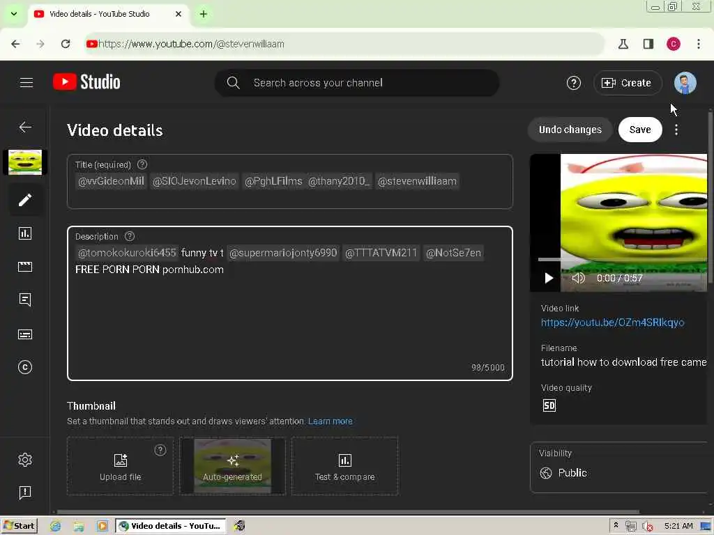
Task: Click the video preview progress bar
Action: pyautogui.click(x=623, y=260)
